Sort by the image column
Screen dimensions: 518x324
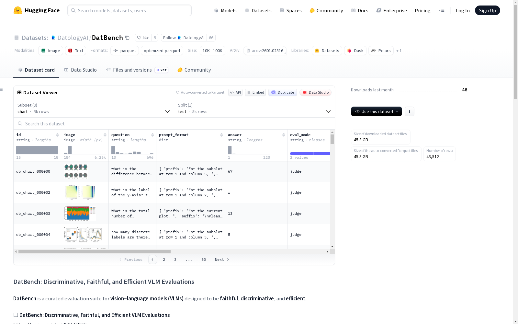pos(105,135)
